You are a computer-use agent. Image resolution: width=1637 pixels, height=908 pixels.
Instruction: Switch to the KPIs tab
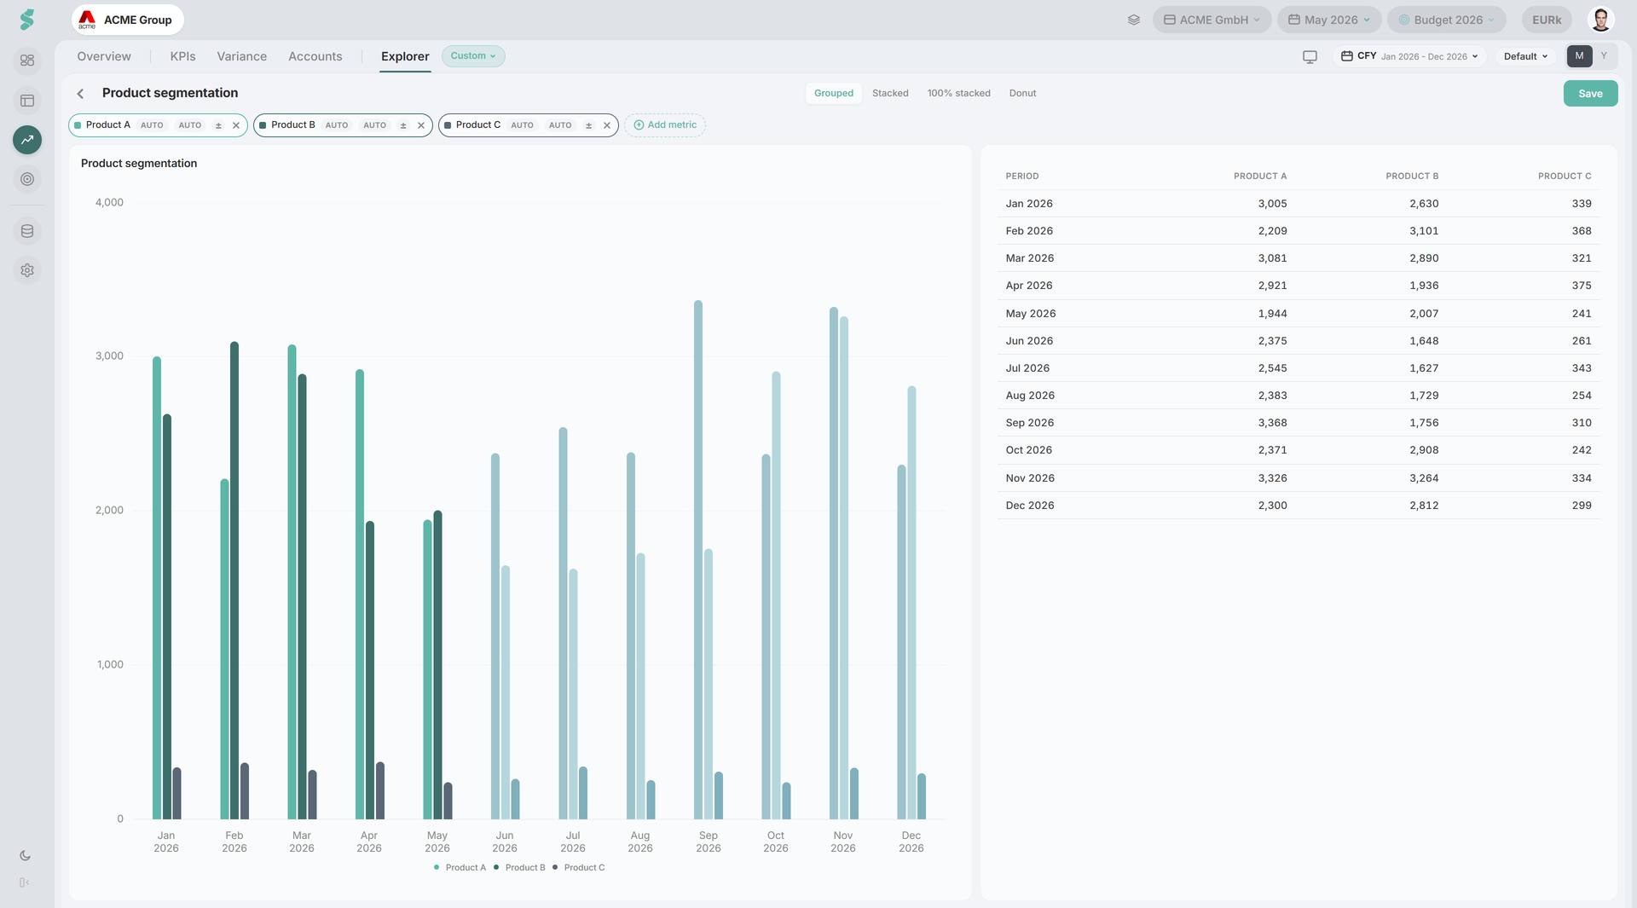coord(182,56)
